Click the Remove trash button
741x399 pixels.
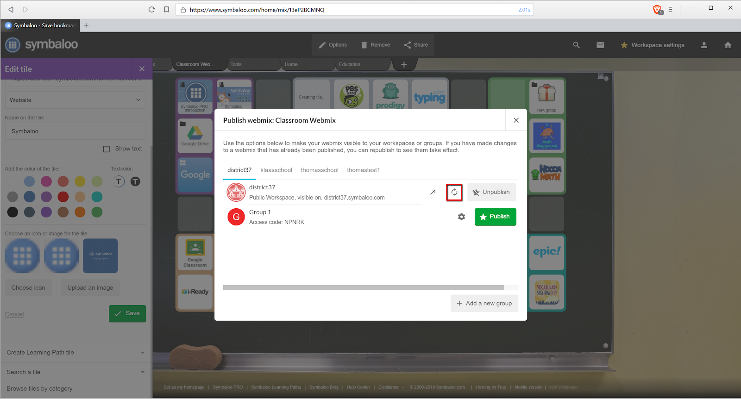376,45
